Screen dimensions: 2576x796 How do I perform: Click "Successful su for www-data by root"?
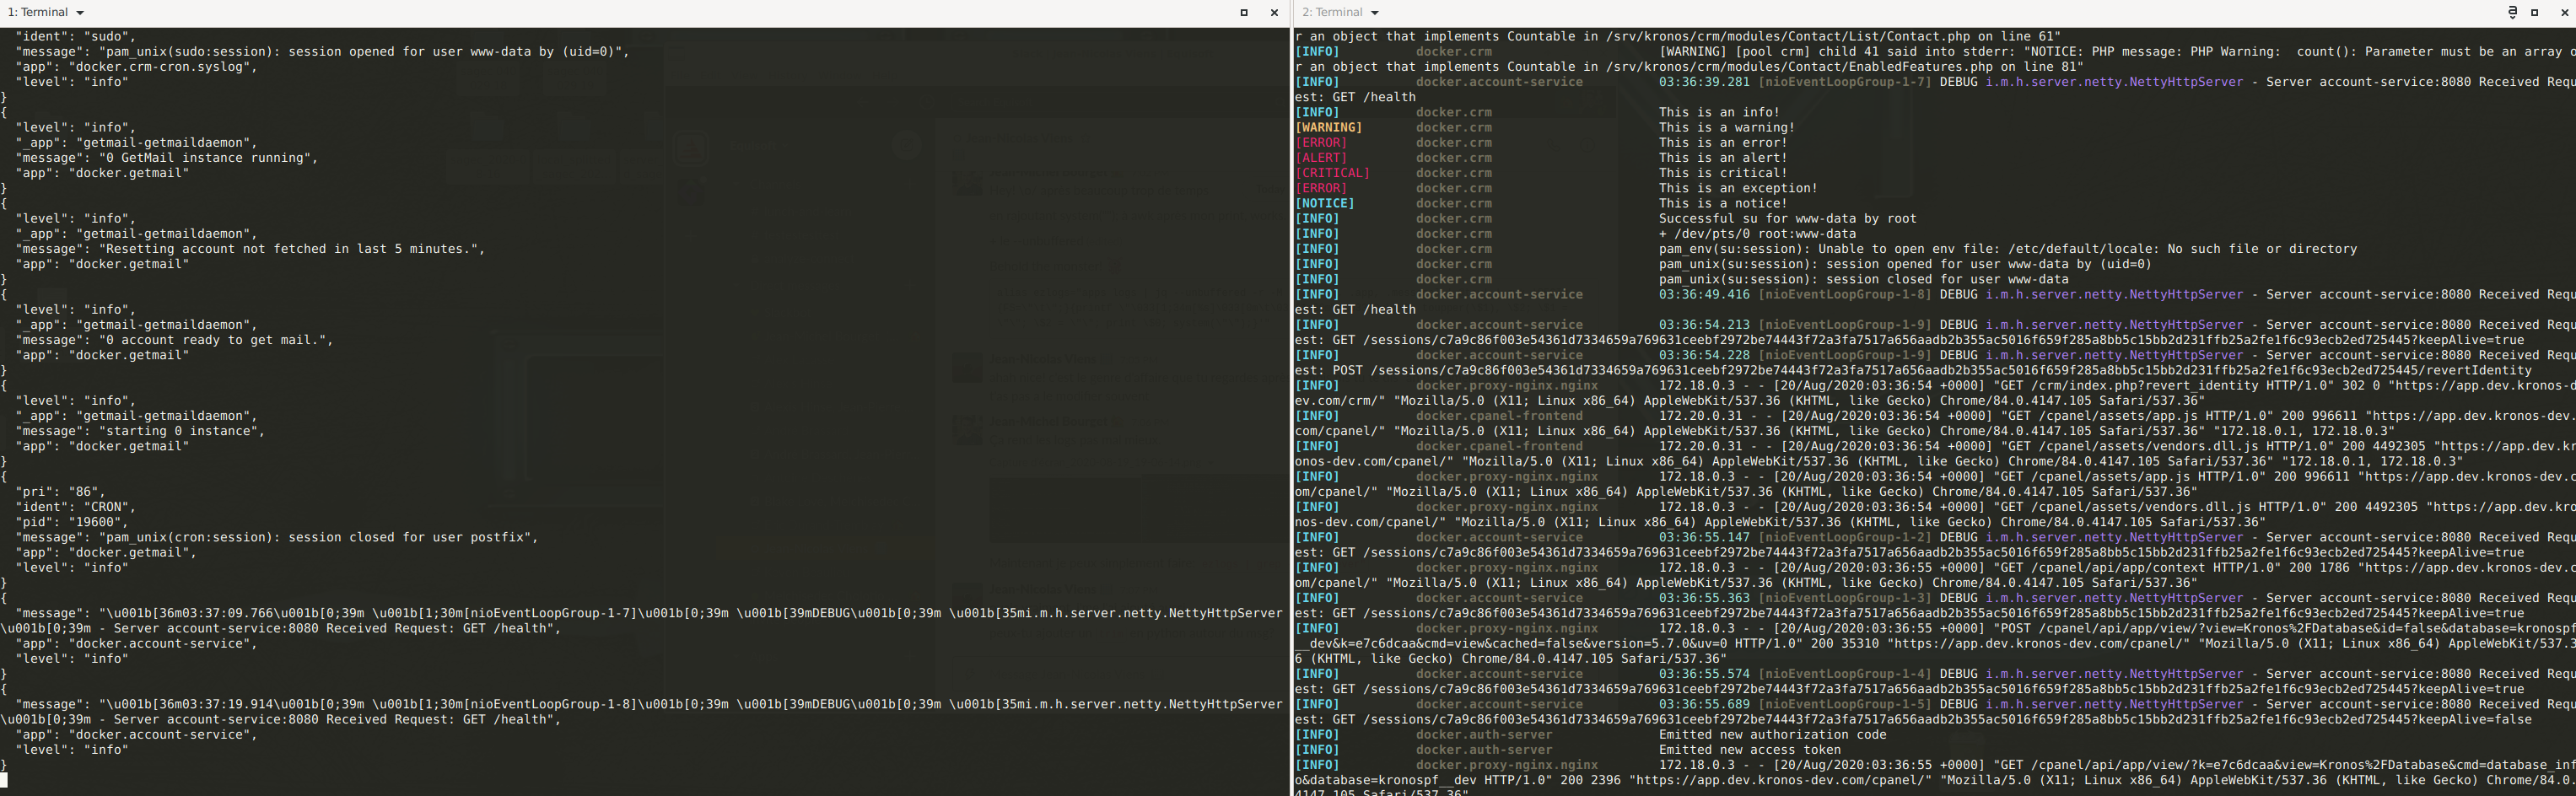point(1787,218)
